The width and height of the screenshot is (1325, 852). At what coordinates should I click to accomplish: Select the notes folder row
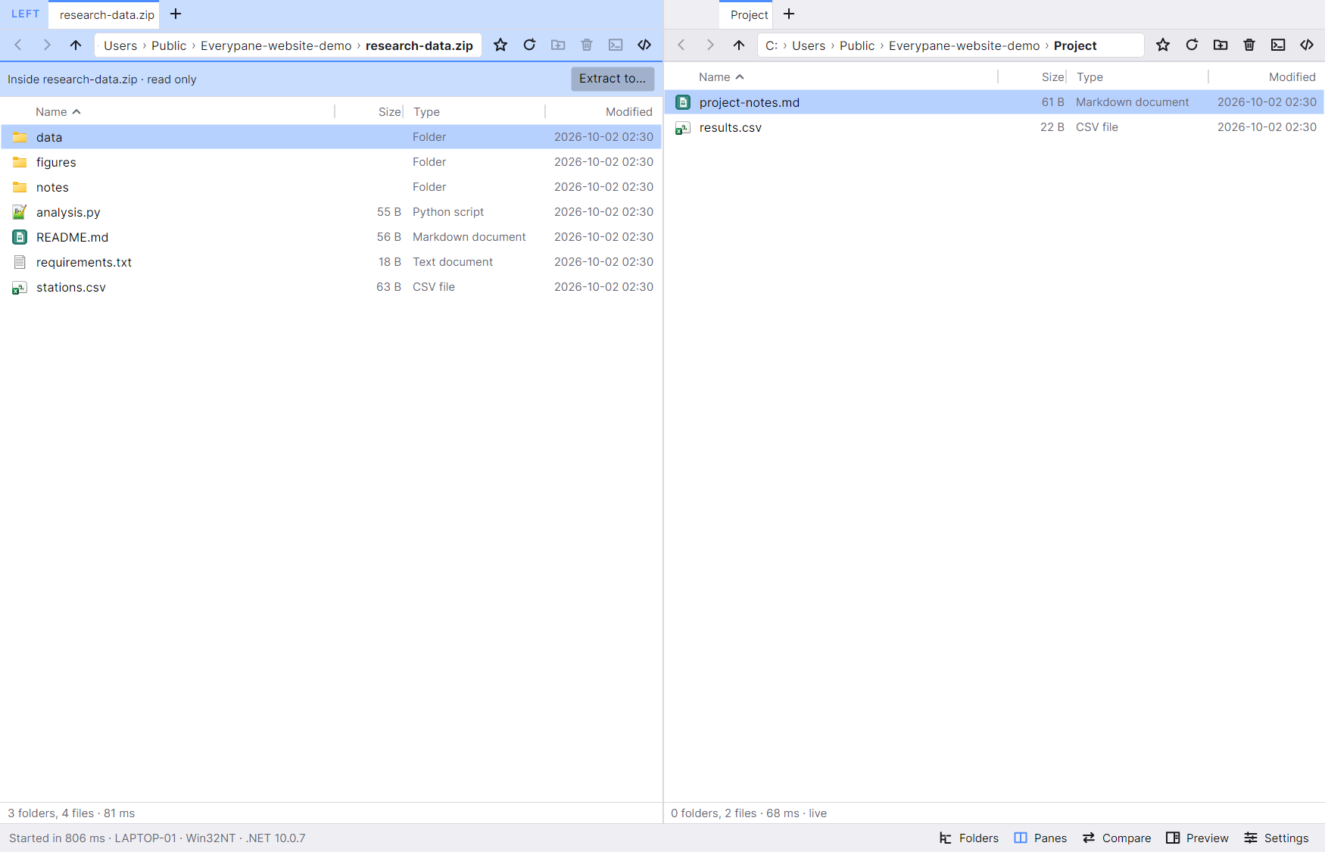[x=331, y=187]
